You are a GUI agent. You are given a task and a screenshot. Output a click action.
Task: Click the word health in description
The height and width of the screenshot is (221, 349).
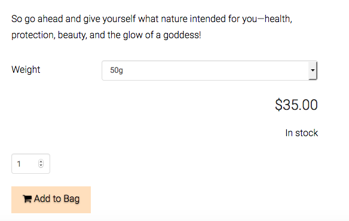[278, 19]
